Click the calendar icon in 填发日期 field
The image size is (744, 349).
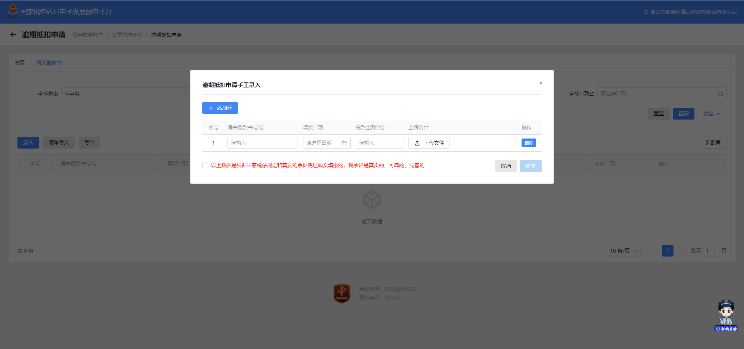click(x=344, y=143)
